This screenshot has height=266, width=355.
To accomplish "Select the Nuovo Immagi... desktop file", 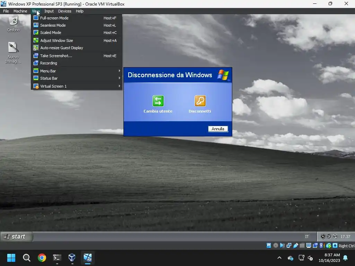I will tap(13, 53).
